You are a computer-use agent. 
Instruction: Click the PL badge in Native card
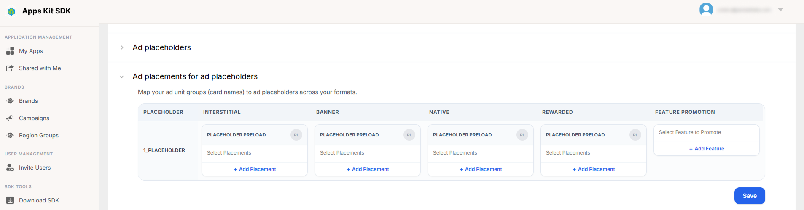522,135
